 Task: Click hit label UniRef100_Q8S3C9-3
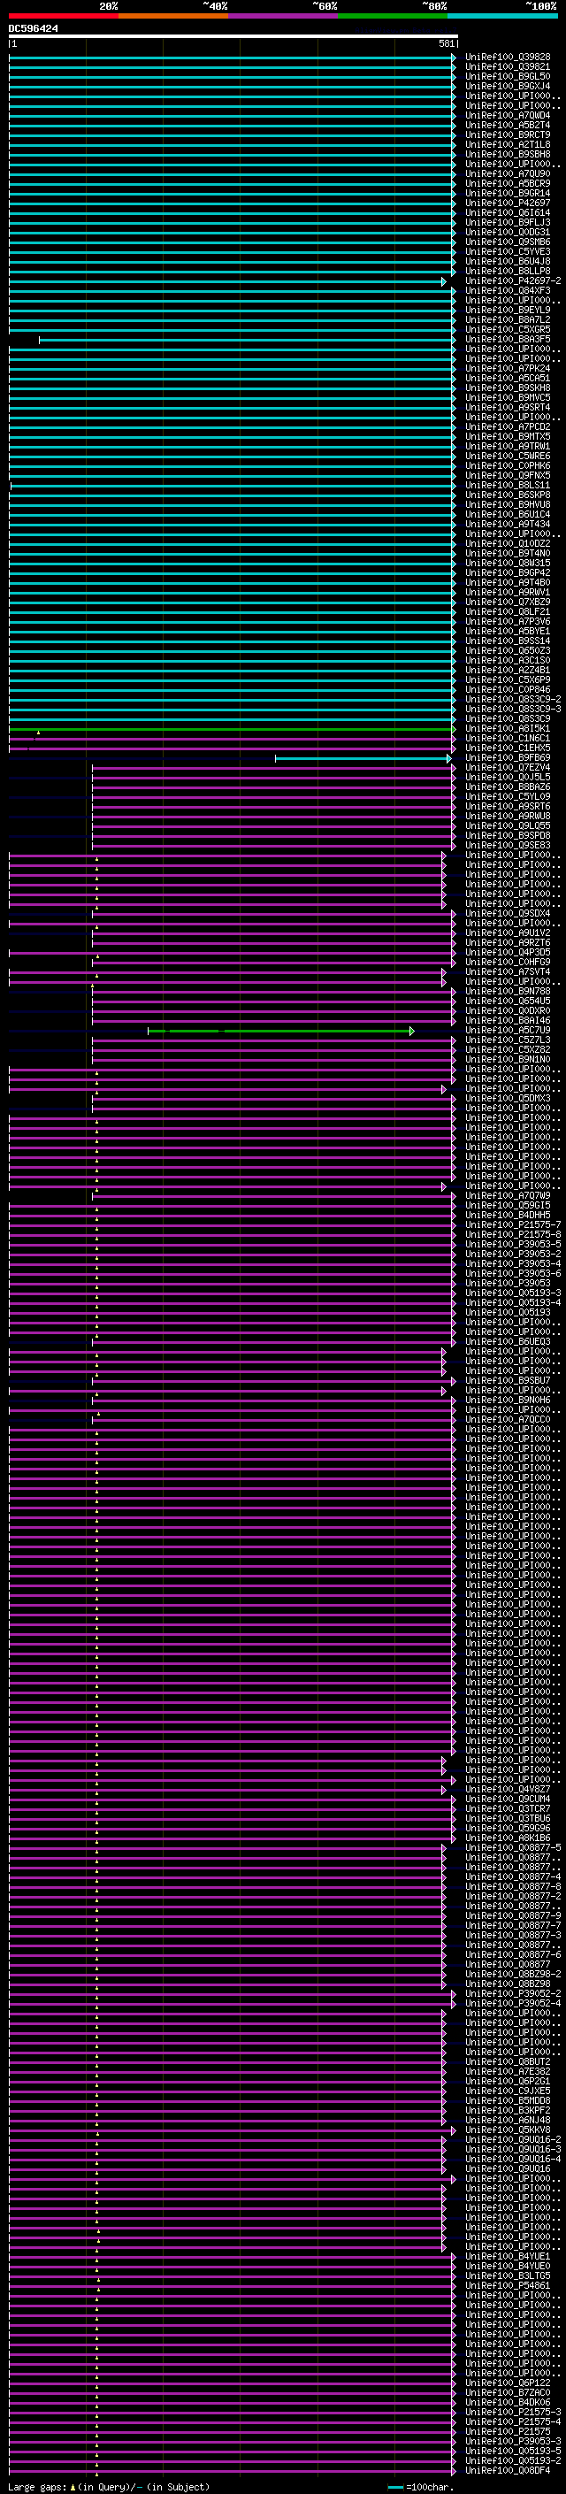tap(513, 710)
